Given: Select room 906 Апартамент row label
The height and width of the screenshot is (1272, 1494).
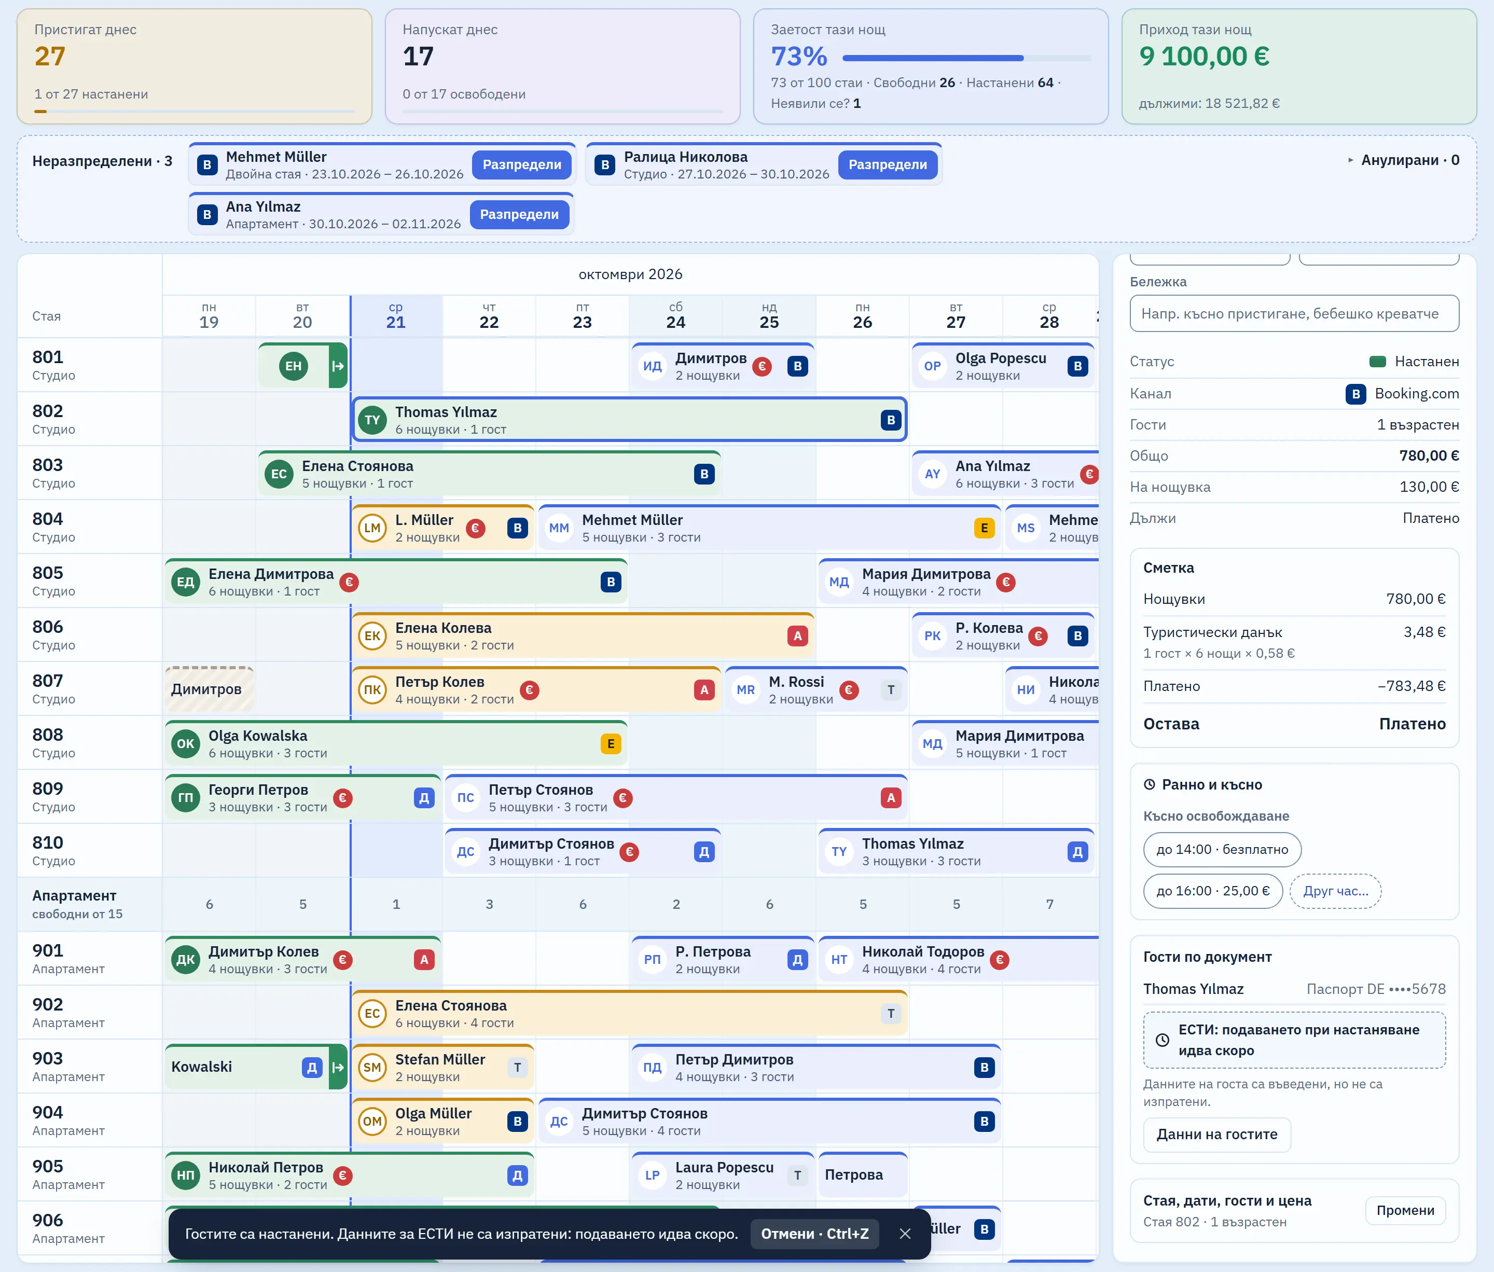Looking at the screenshot, I should 89,1228.
